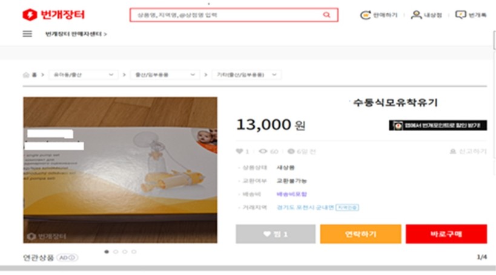
Task: Click the 신고하기 report icon
Action: [452, 151]
